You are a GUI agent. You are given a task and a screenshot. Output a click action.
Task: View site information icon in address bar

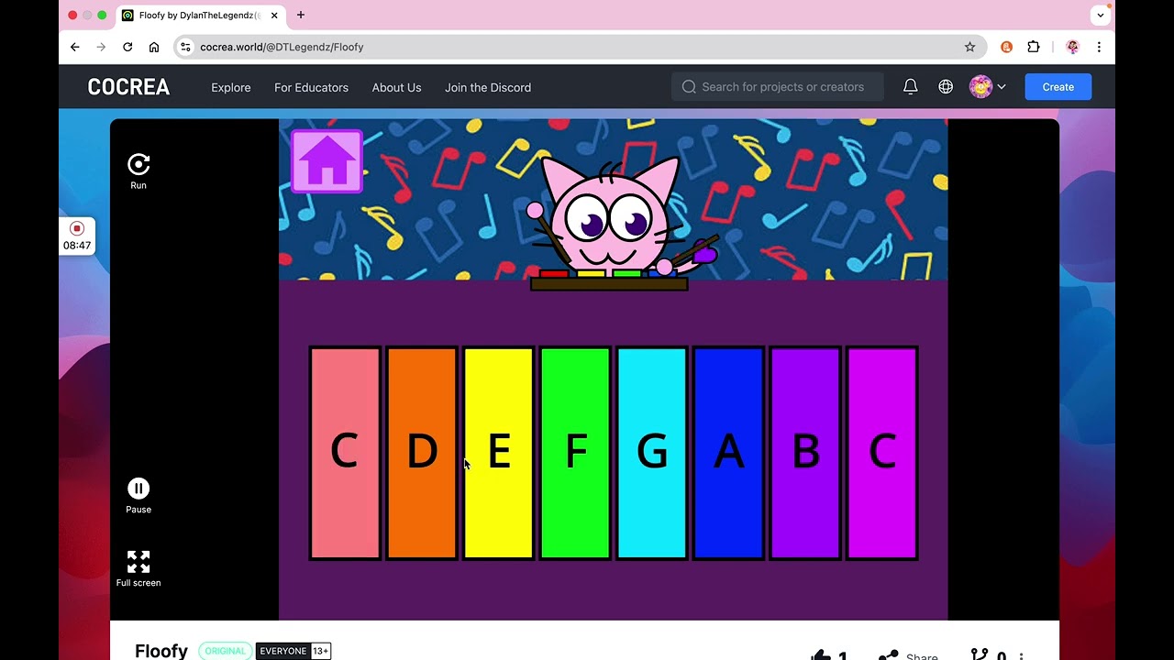pyautogui.click(x=185, y=47)
